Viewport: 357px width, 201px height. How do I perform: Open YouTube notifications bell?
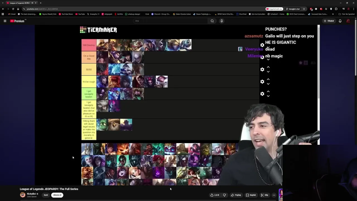click(340, 21)
